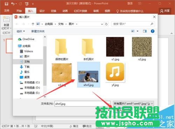Select 图片 in the navigation pane
175x129 pixels.
click(x=24, y=56)
